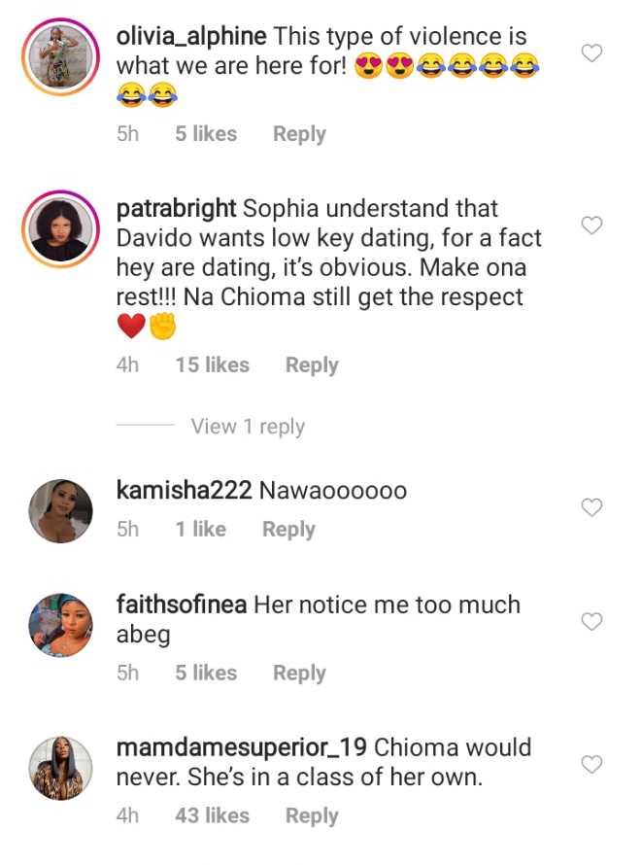Like olivia_alphine's comment with heart icon
This screenshot has height=865, width=642.
point(591,53)
